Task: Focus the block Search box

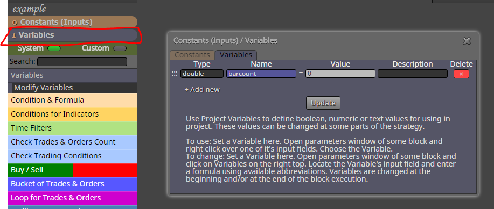Action: coord(82,62)
